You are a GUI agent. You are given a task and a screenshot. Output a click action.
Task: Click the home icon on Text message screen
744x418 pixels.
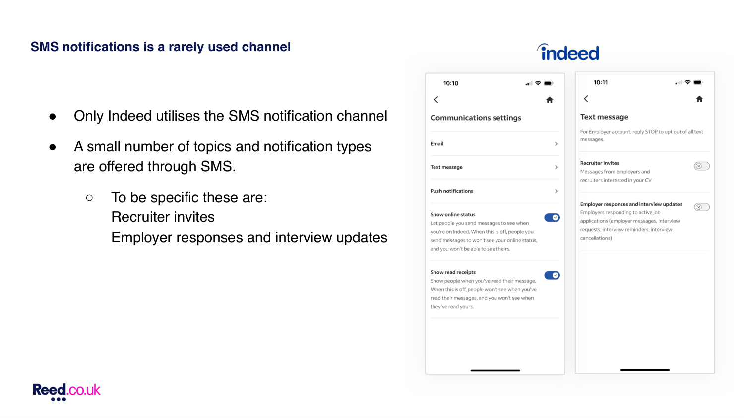(699, 99)
